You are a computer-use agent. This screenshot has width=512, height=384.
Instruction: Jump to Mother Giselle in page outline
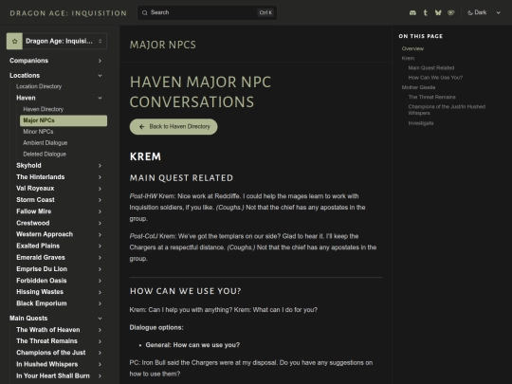pos(418,87)
